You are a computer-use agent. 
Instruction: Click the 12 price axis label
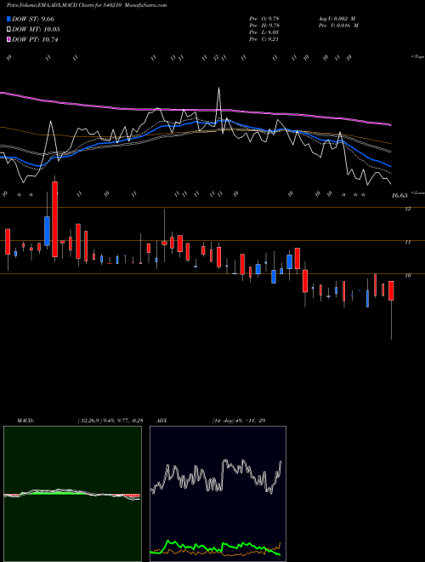(x=407, y=209)
